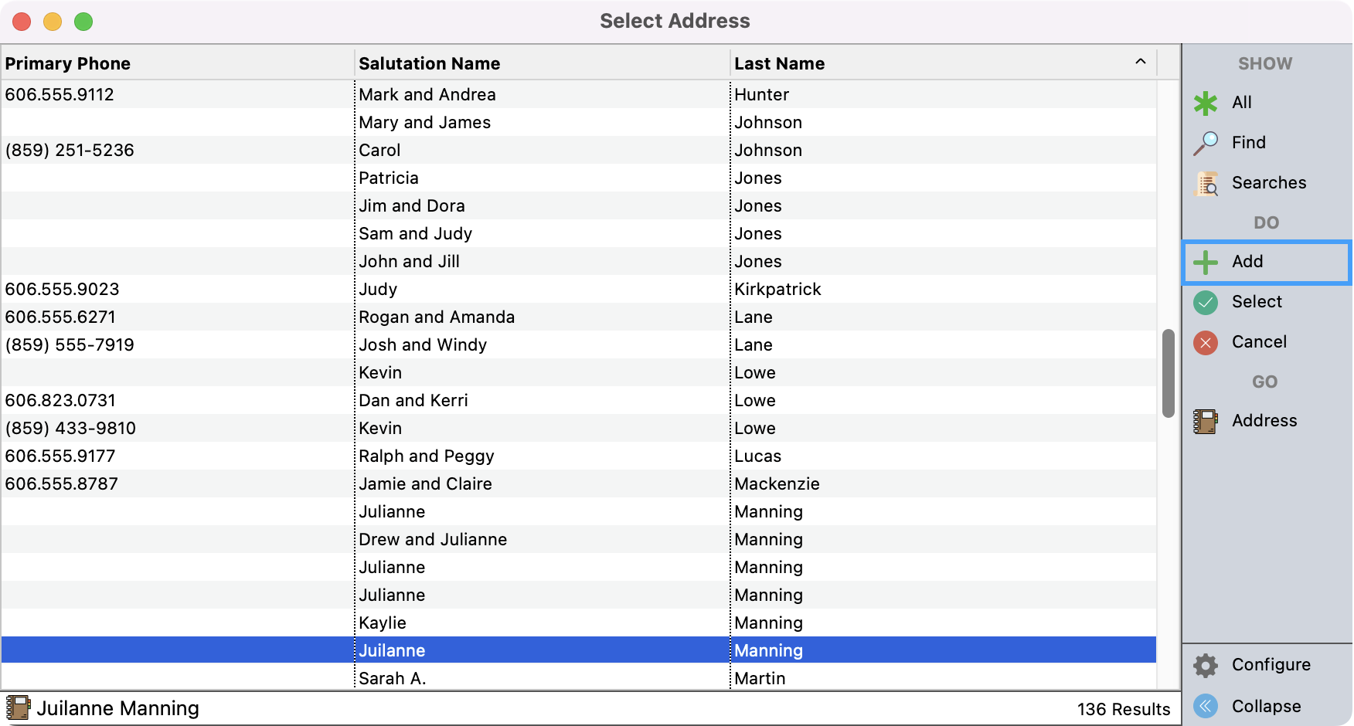The width and height of the screenshot is (1354, 726).
Task: Open Configure using the gear icon
Action: click(x=1206, y=665)
